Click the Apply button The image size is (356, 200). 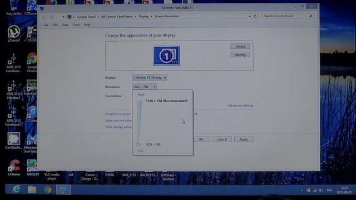pos(244,139)
